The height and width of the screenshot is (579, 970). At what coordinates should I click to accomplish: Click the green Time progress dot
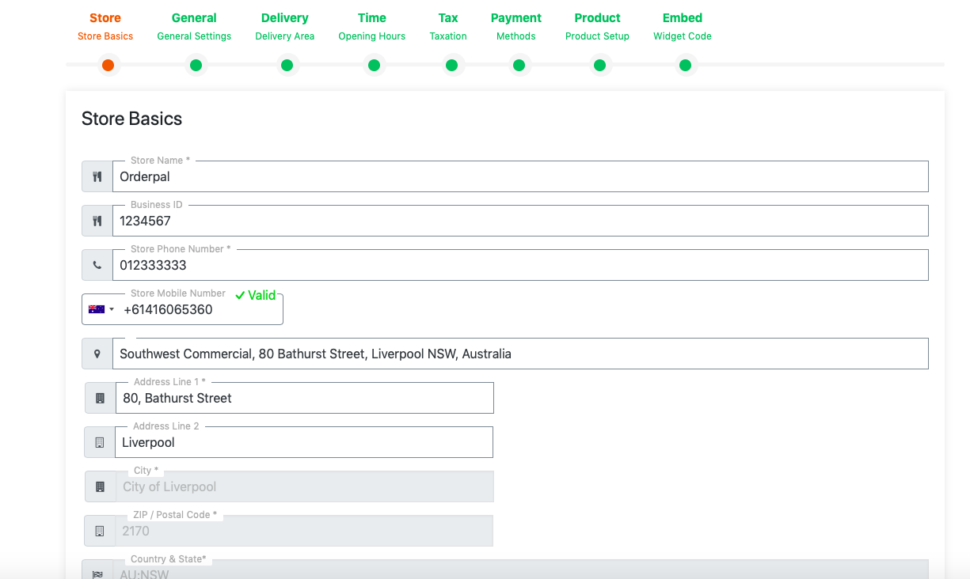(374, 65)
